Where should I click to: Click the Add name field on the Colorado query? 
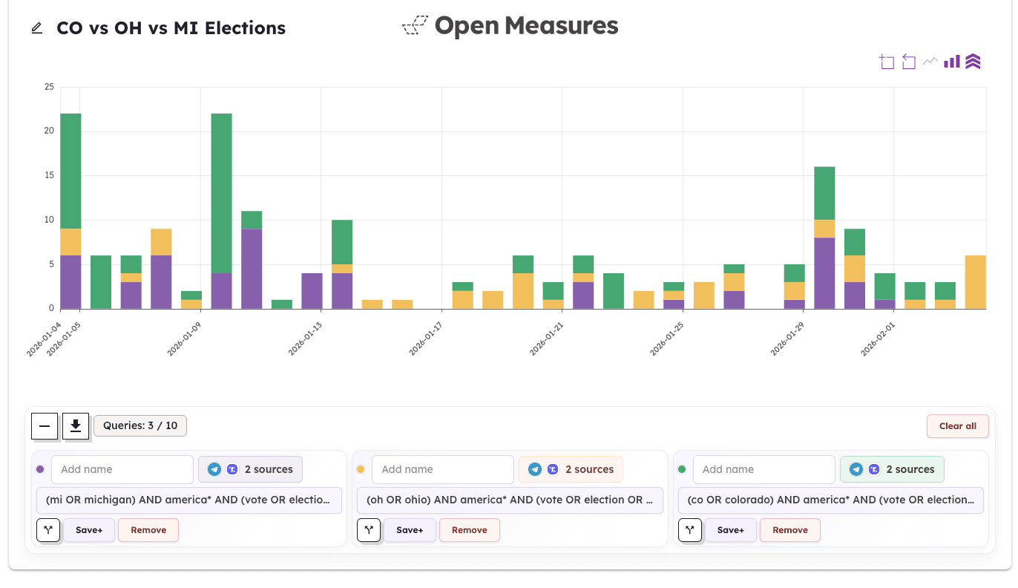coord(764,469)
